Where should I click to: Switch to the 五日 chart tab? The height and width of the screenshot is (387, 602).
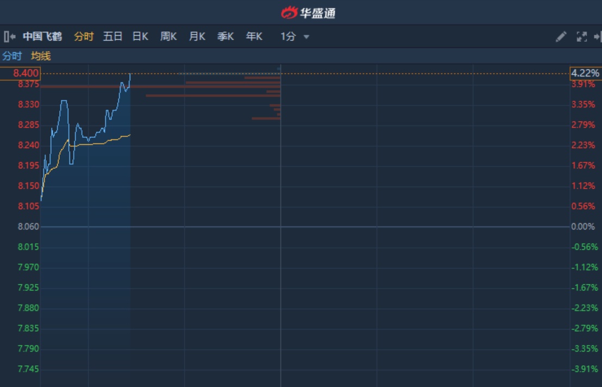tap(112, 36)
